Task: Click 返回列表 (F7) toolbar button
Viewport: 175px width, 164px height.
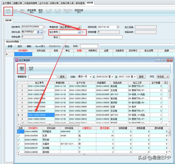Action: coord(79,11)
